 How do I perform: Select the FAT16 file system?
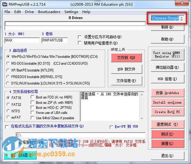pos(8,98)
